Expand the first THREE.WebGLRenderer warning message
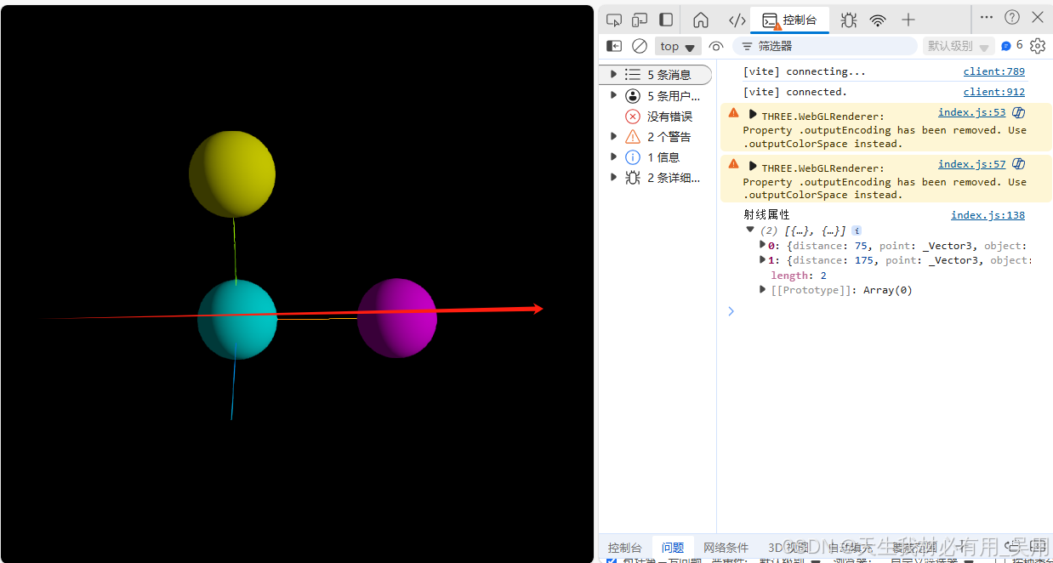 (753, 114)
